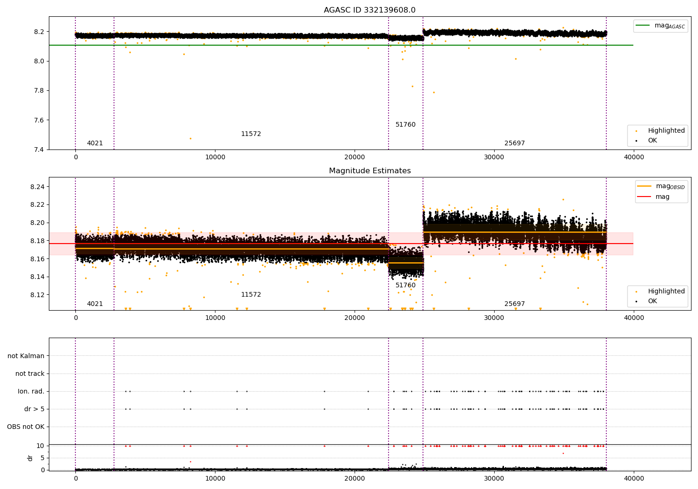Click obsid label 11572 in Magnitude Estimates plot
The image size is (698, 489).
tap(251, 295)
